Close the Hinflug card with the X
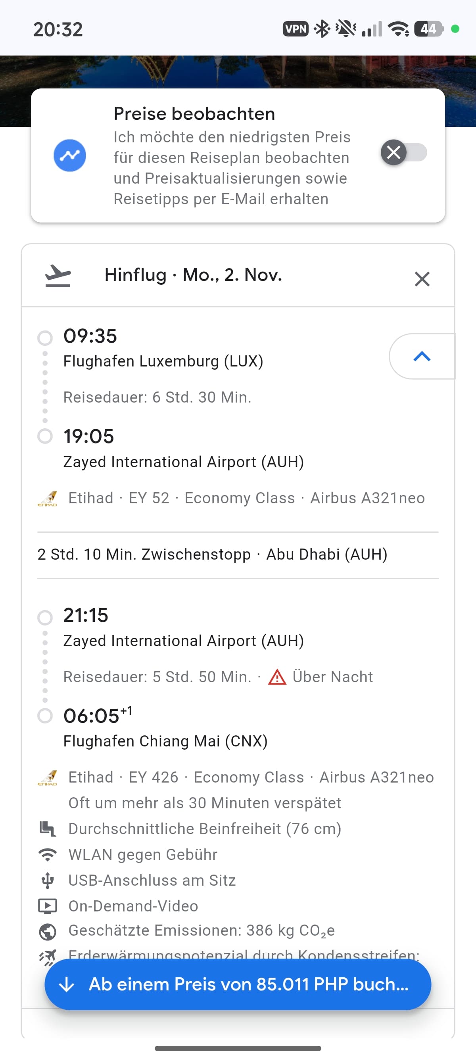The height and width of the screenshot is (1059, 476). [422, 279]
